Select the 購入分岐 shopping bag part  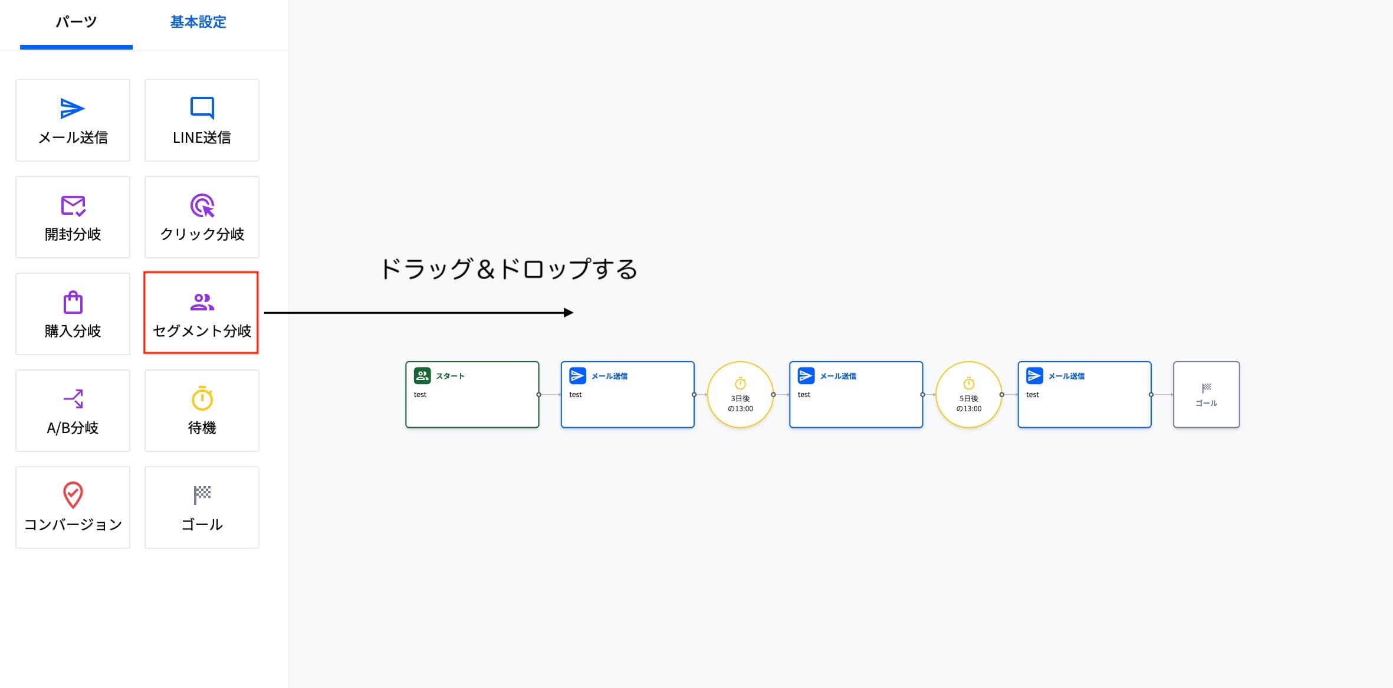[x=73, y=314]
